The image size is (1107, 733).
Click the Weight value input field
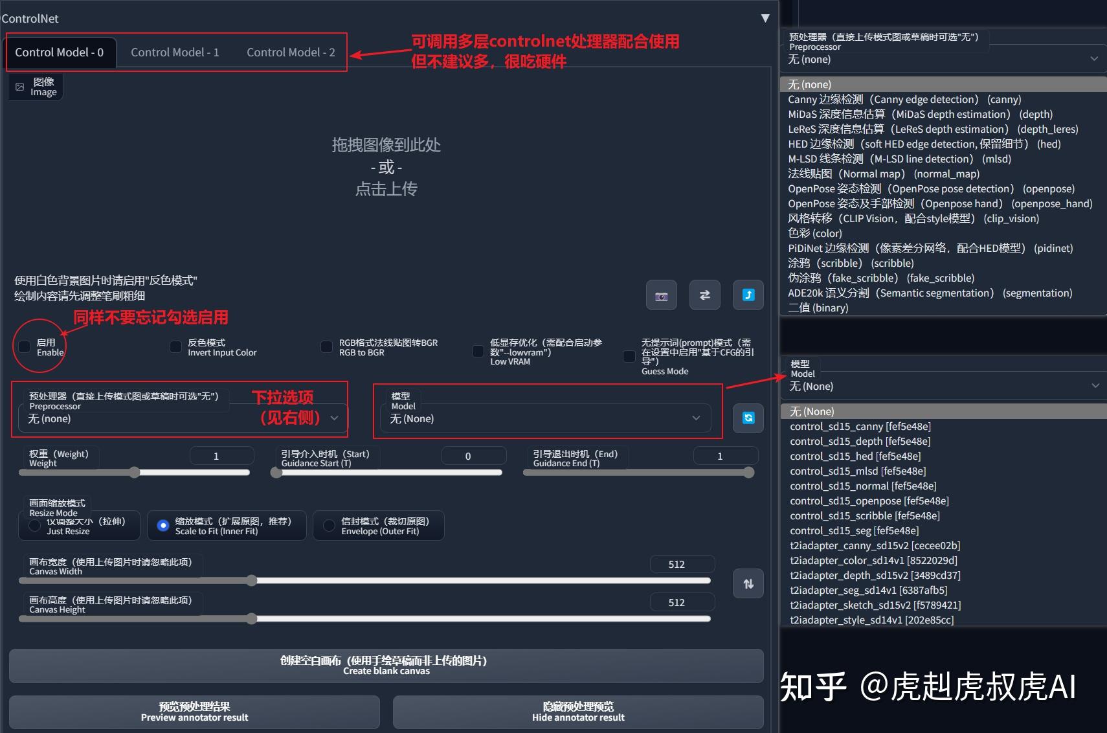(x=221, y=456)
